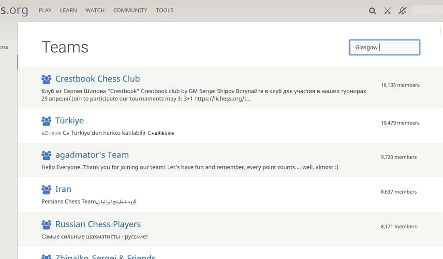
Task: Open the Crestbook Chess Club team page
Action: [97, 79]
